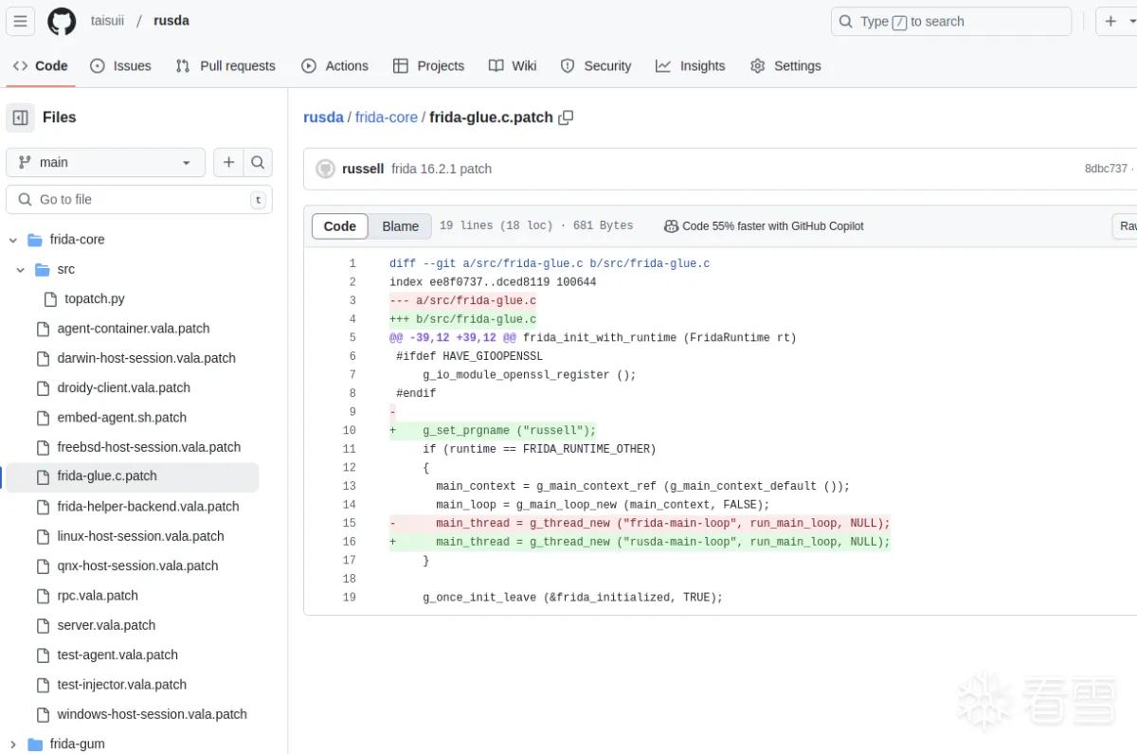Select the Code view toggle
Image resolution: width=1137 pixels, height=754 pixels.
tap(340, 226)
